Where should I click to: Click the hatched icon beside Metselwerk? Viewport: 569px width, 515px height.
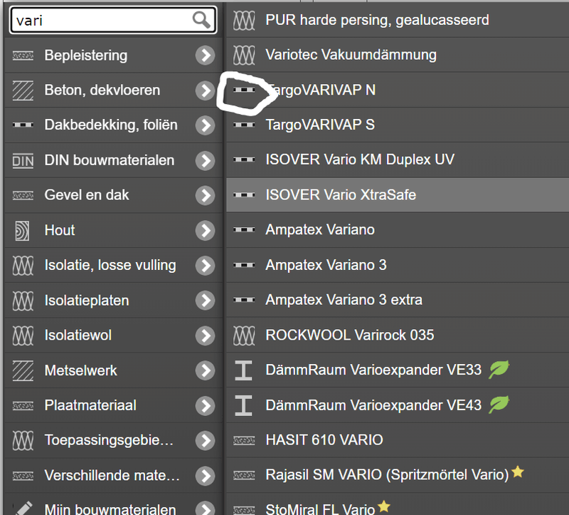tap(23, 370)
